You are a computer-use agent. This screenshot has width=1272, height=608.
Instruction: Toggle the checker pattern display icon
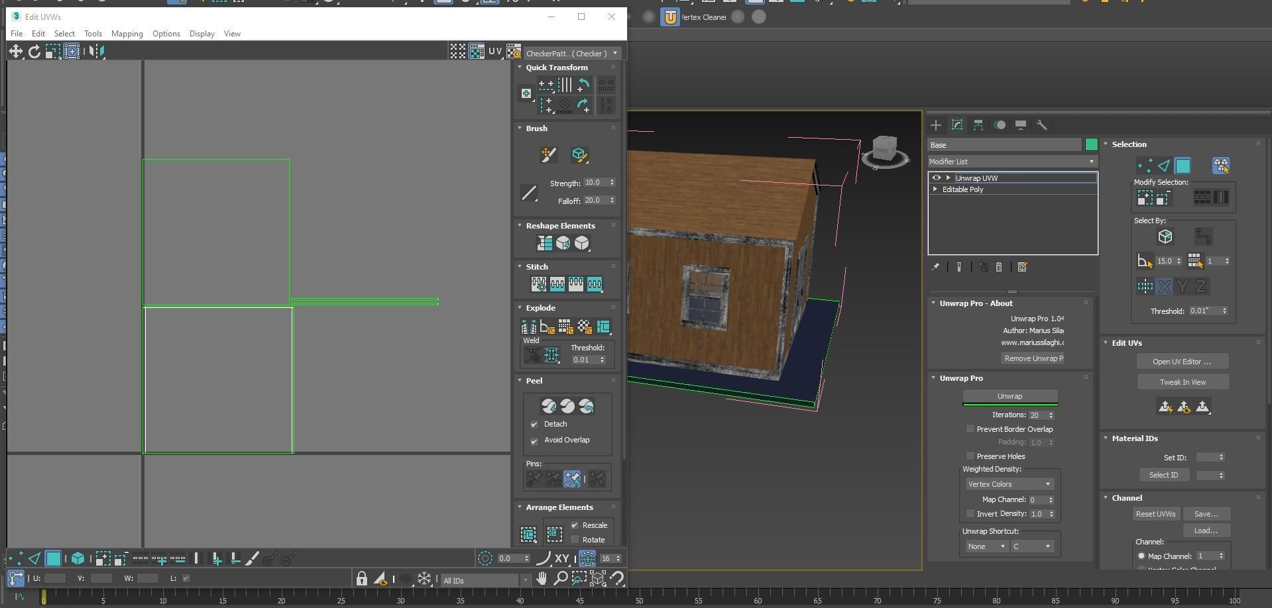click(x=477, y=51)
